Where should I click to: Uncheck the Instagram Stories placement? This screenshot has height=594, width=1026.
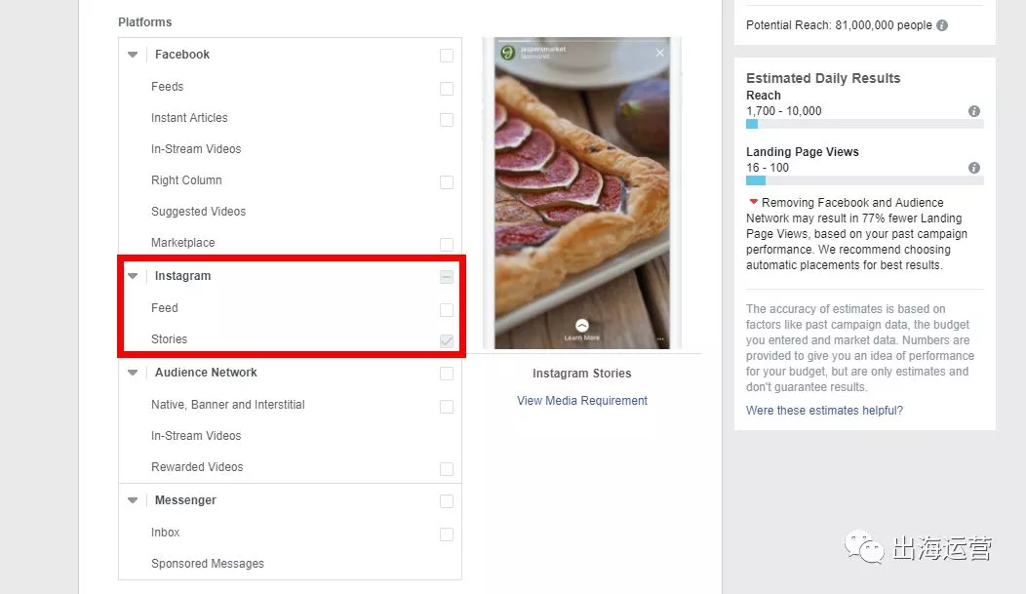(x=447, y=340)
